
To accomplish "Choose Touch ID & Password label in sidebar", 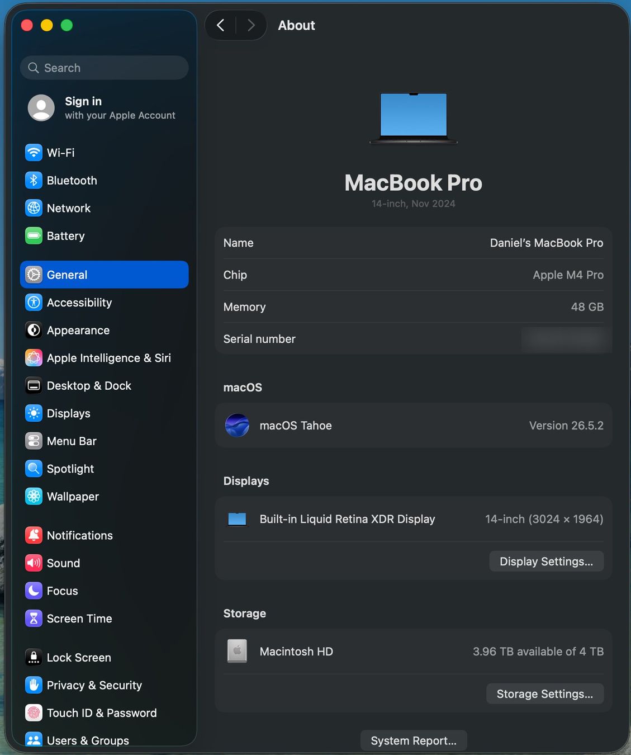I will click(x=102, y=712).
